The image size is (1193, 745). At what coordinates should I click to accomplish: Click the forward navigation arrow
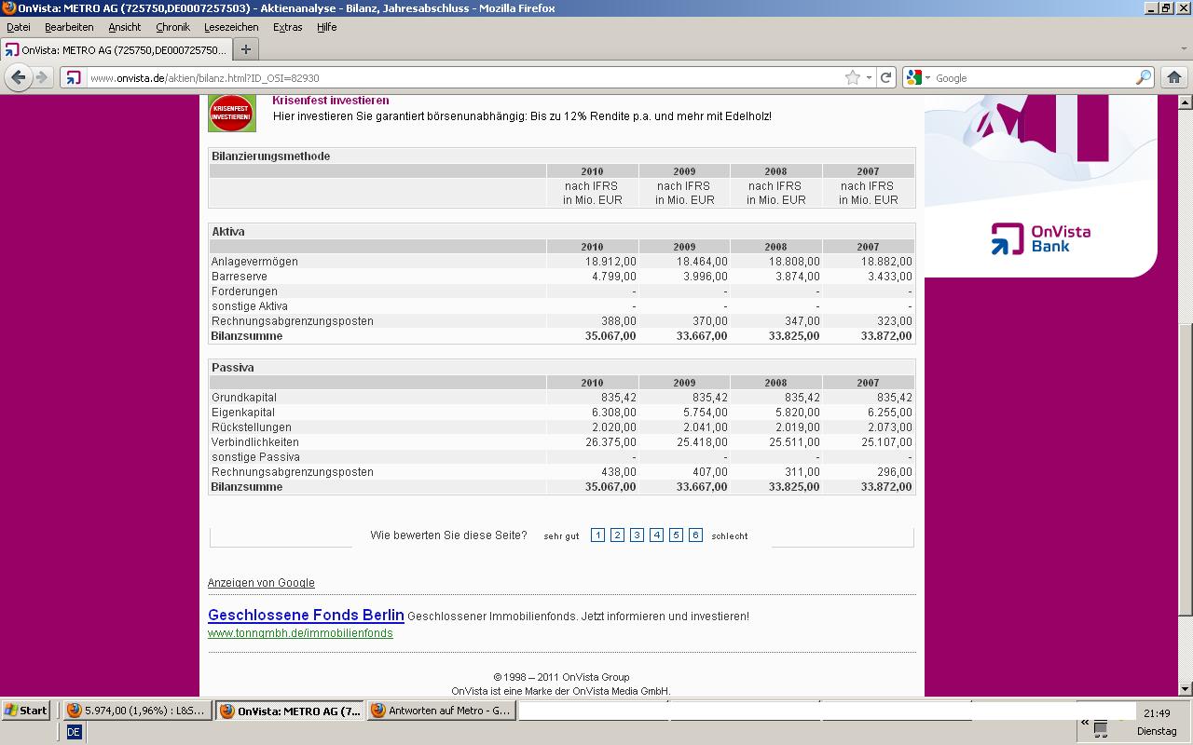pos(41,77)
